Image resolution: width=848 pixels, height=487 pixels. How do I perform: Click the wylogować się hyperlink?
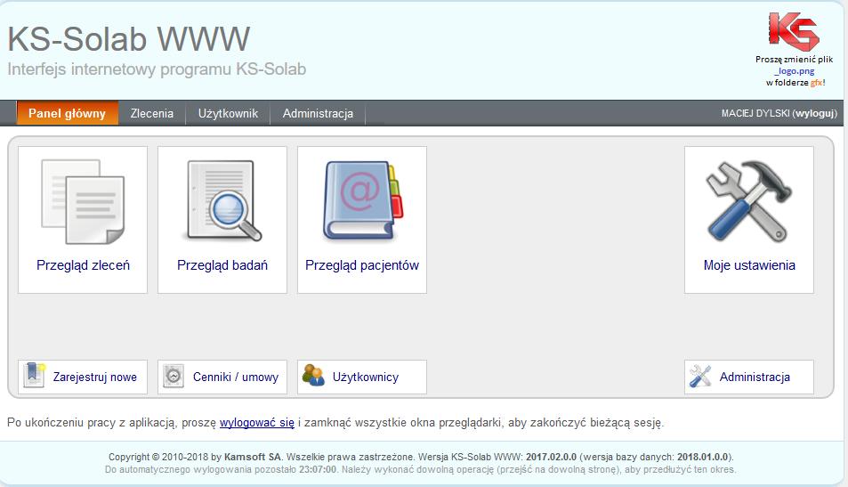click(257, 422)
